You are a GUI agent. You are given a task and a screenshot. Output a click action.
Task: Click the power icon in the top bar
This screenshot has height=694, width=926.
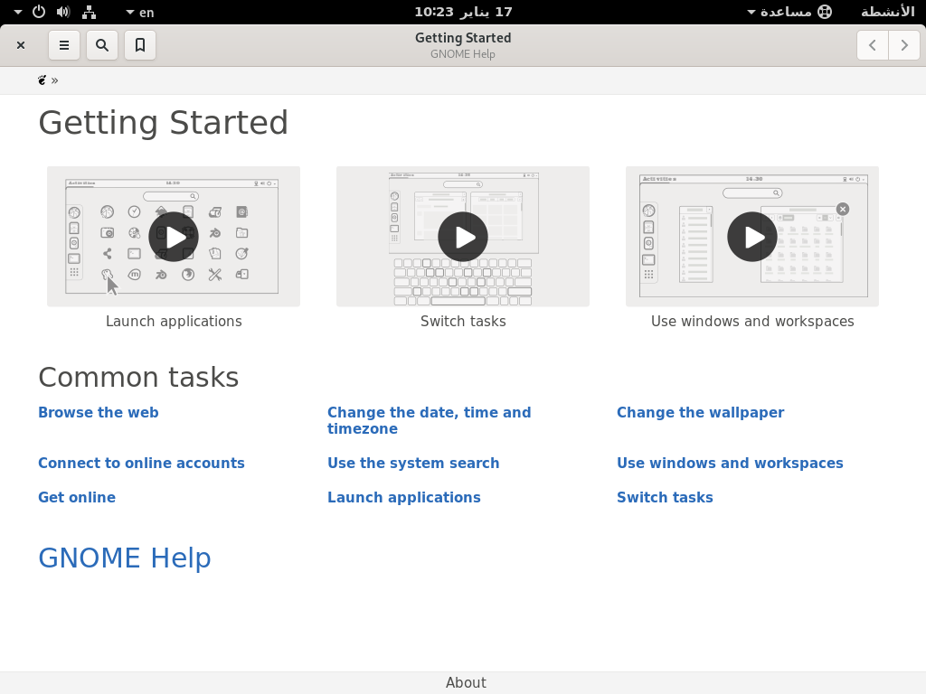[x=38, y=12]
